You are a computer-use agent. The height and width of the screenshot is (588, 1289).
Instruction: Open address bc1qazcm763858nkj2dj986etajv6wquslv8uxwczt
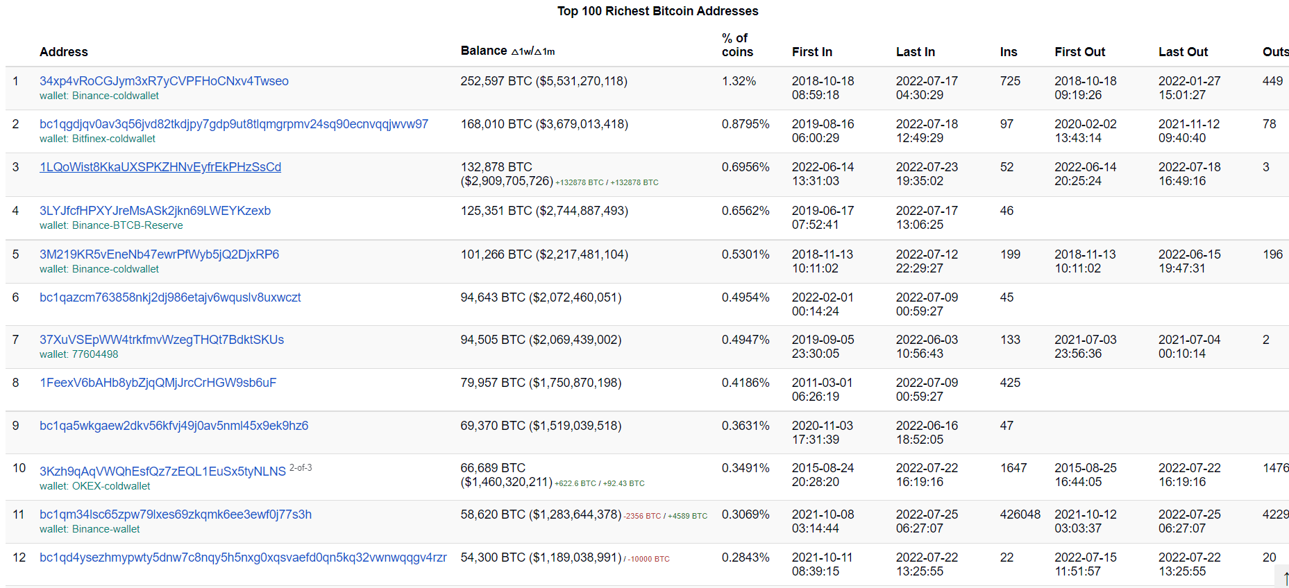(x=170, y=297)
